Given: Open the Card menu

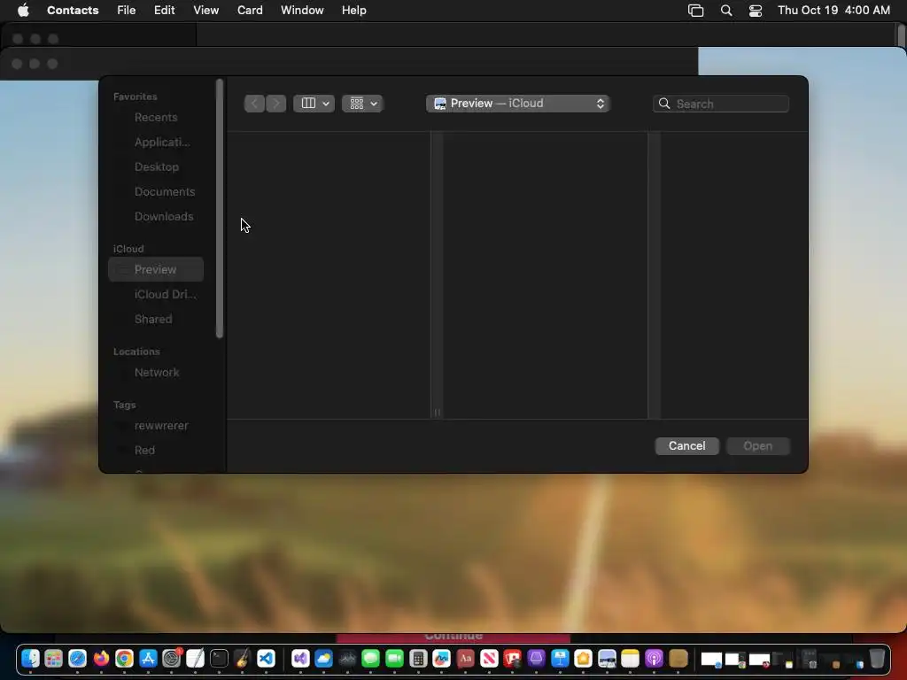Looking at the screenshot, I should (x=250, y=11).
